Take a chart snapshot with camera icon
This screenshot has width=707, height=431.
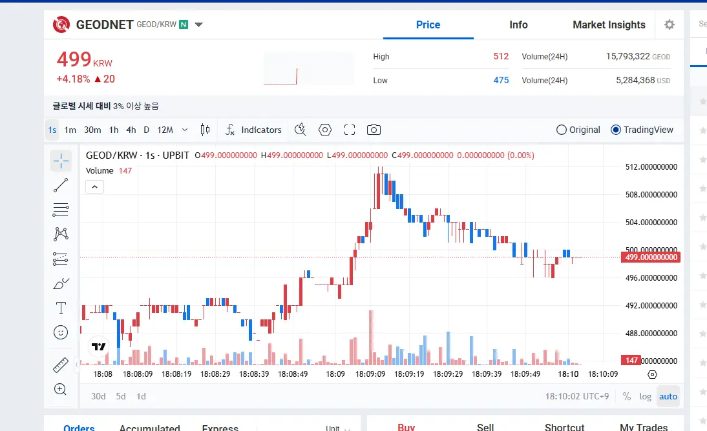coord(374,130)
